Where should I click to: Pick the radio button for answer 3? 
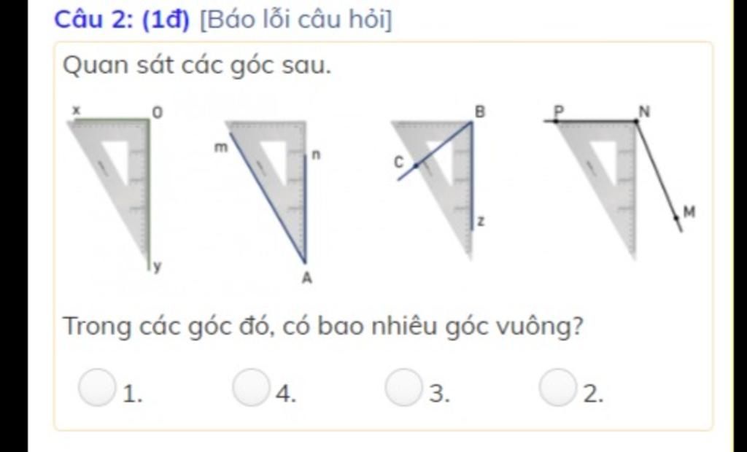point(404,386)
